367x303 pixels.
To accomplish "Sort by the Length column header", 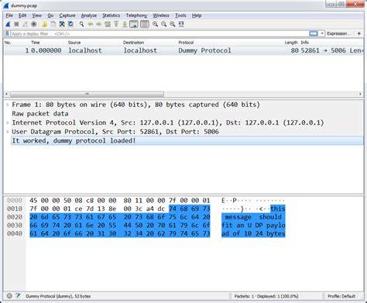I will coord(291,43).
